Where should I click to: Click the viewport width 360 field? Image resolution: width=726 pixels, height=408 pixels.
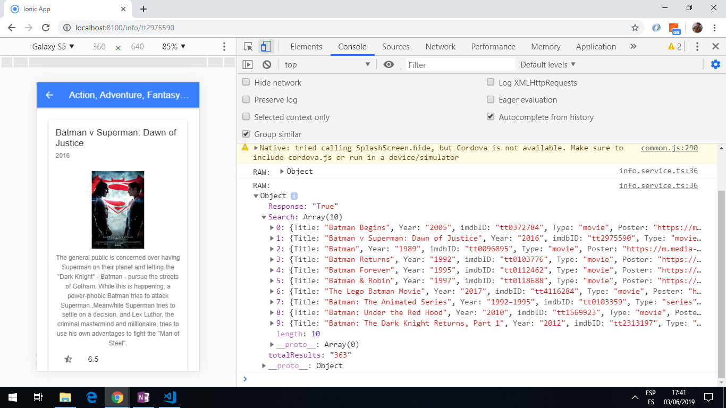[99, 47]
